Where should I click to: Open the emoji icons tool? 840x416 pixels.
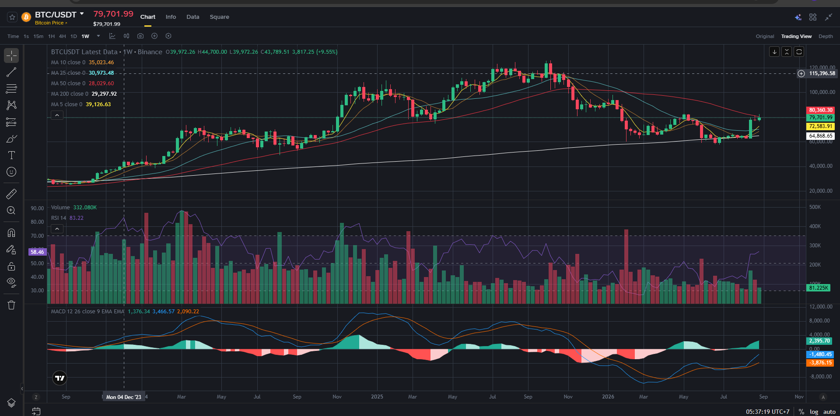coord(11,172)
